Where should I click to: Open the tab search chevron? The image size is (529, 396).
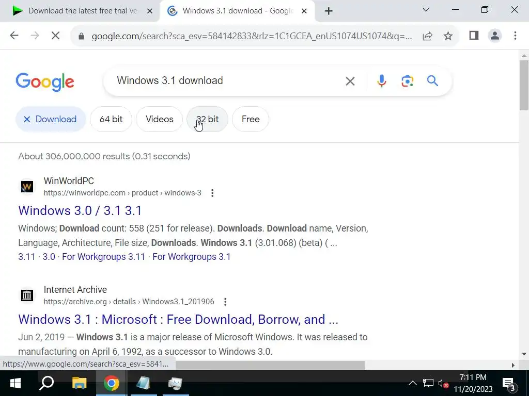(x=426, y=10)
